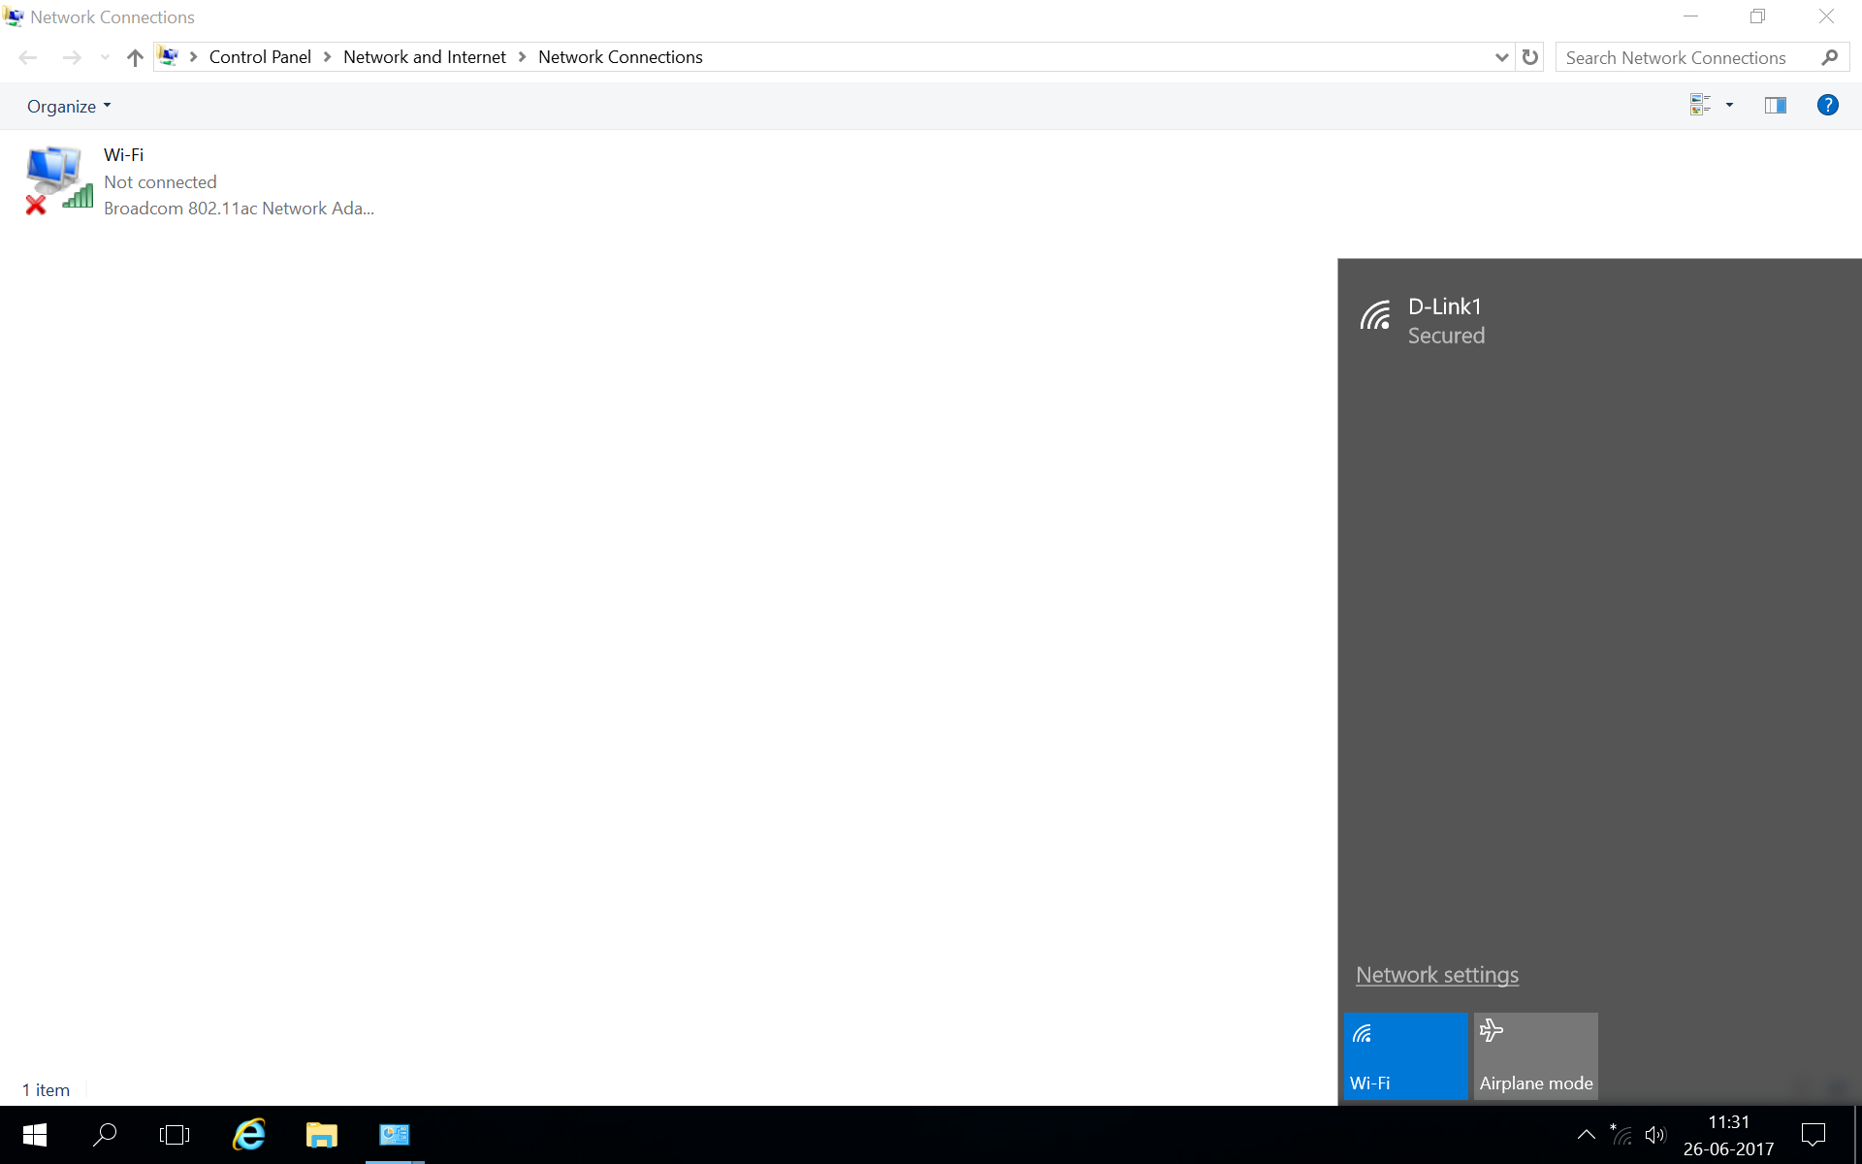1862x1164 pixels.
Task: Launch Internet Explorer from taskbar
Action: tap(249, 1135)
